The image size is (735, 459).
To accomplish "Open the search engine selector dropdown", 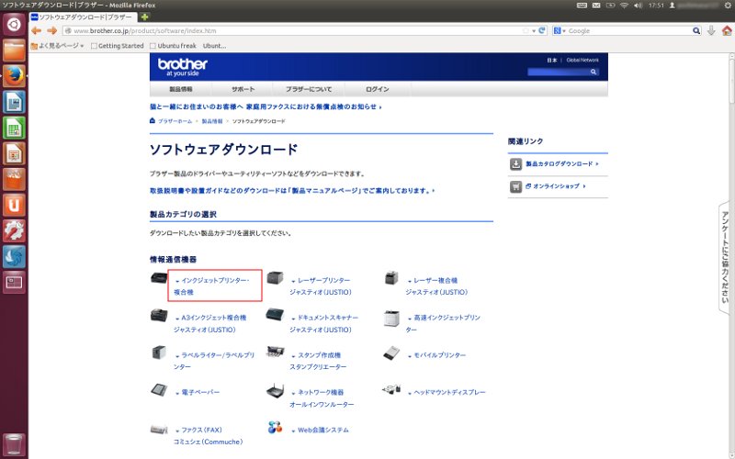I will (560, 30).
